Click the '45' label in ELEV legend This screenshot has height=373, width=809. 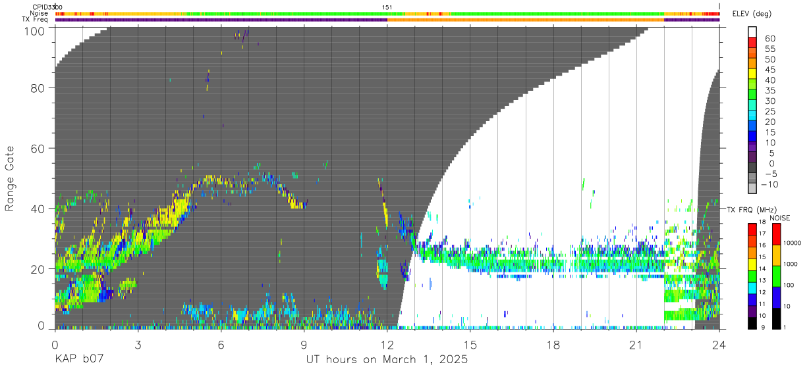tap(769, 70)
